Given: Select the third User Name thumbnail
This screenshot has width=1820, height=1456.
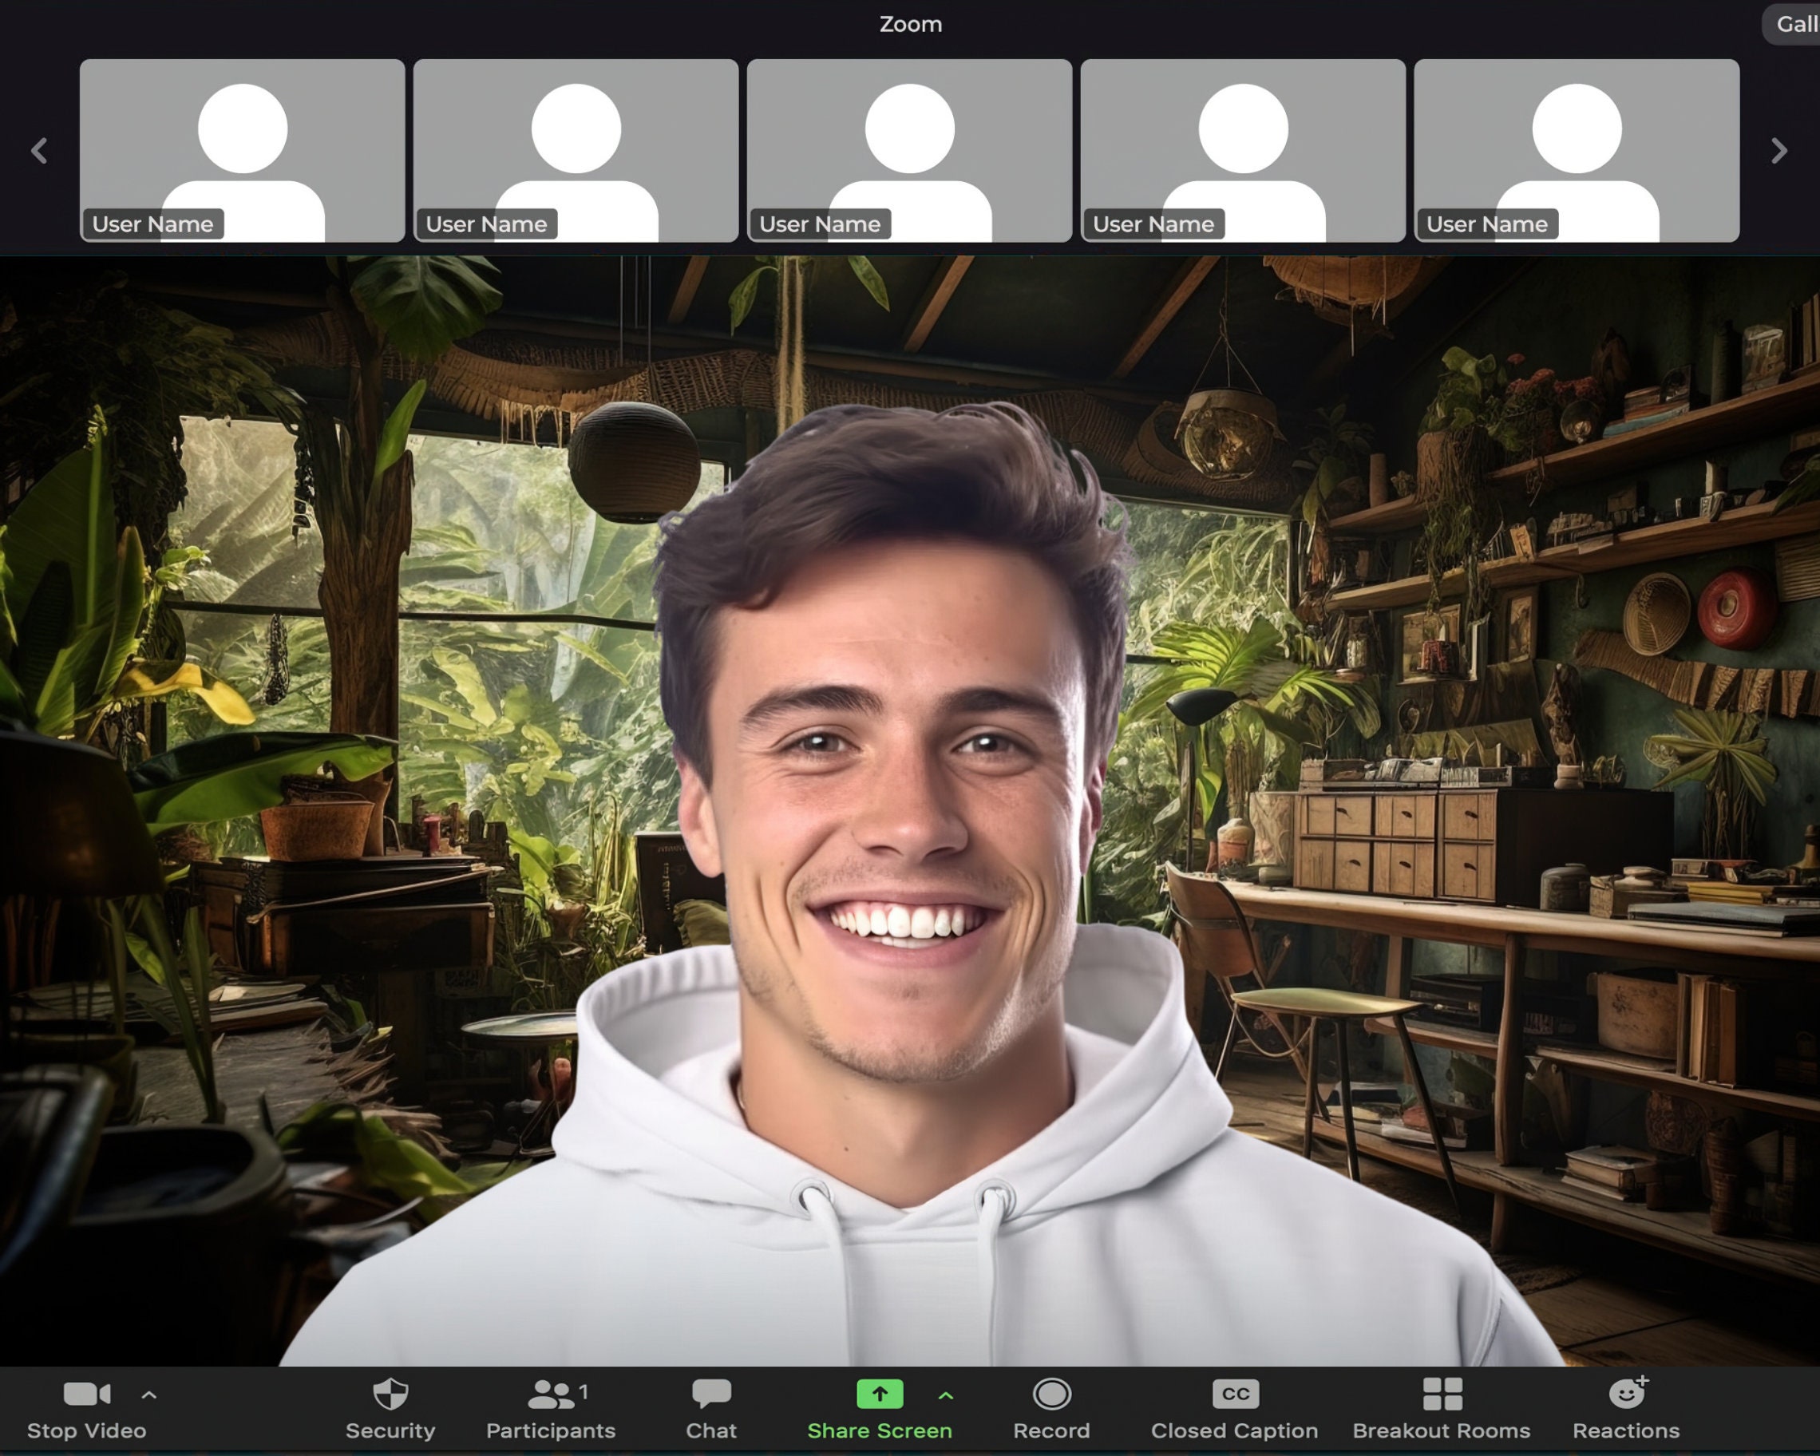Looking at the screenshot, I should (x=909, y=150).
